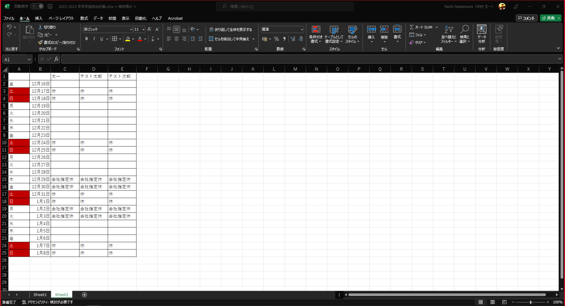The width and height of the screenshot is (565, 306).
Task: Click the cut (切り取り) scissors icon
Action: [x=40, y=27]
